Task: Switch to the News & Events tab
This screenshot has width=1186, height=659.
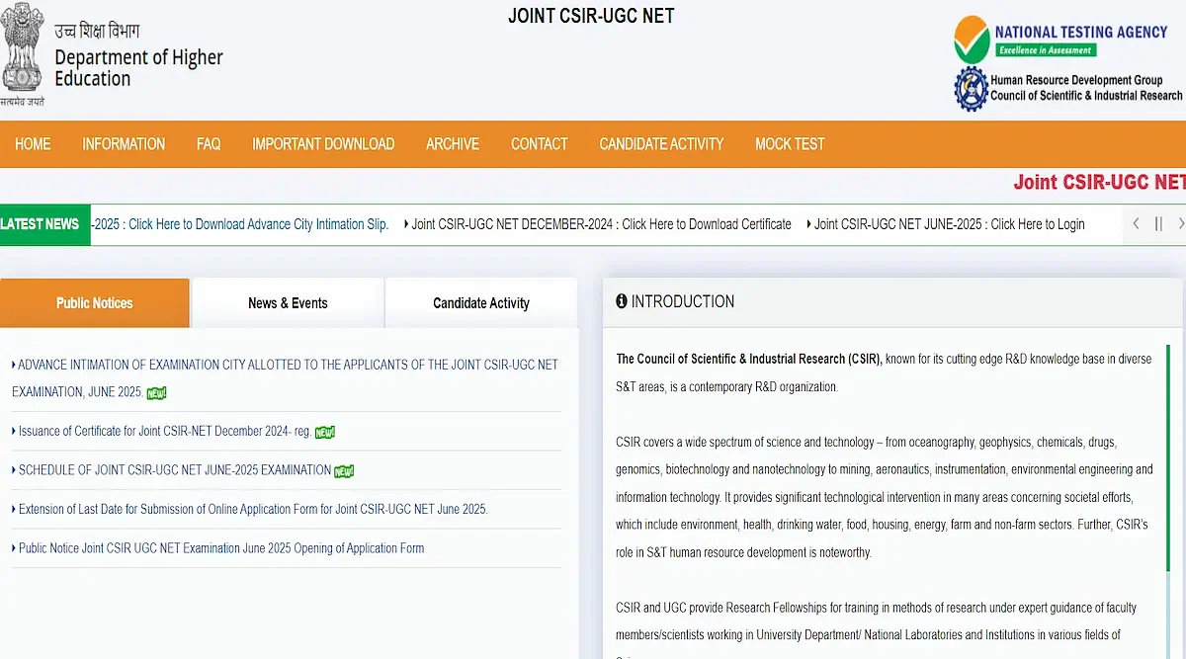Action: [x=288, y=303]
